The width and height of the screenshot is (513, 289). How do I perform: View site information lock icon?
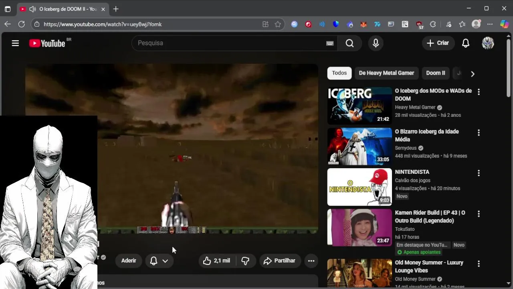point(37,24)
